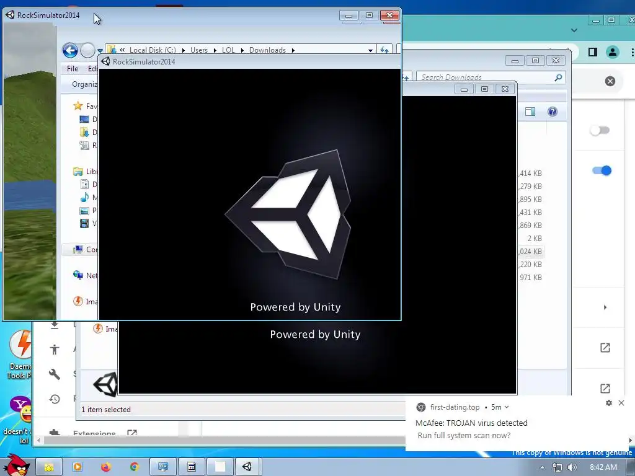Click the LOL breadcrumb in address bar
The image size is (635, 476).
pyautogui.click(x=228, y=50)
